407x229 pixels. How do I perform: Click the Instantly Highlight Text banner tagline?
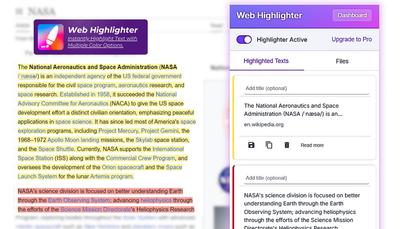[x=102, y=42]
